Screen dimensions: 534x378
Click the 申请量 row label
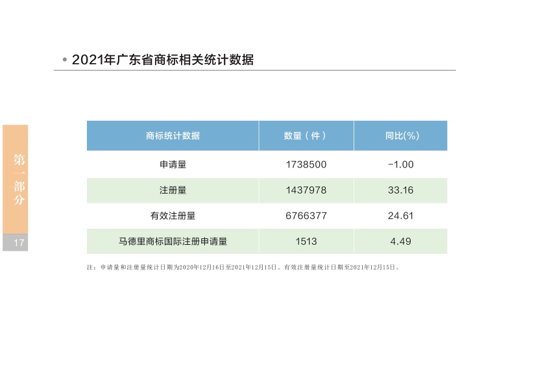tap(173, 164)
